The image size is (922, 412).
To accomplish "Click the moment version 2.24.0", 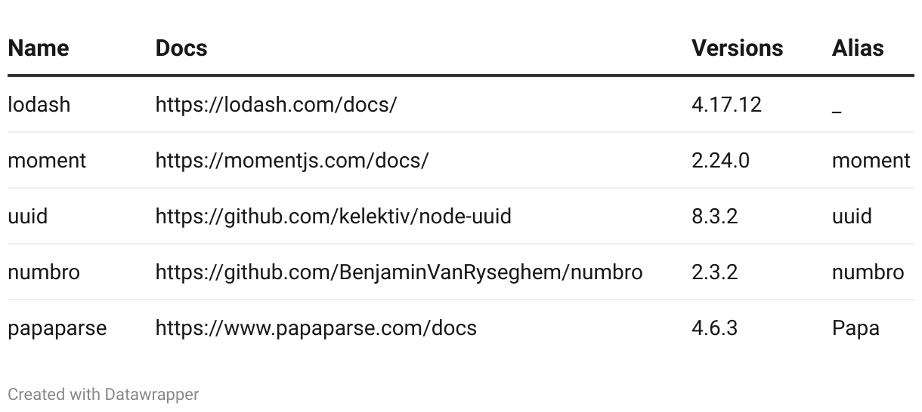I will pos(720,160).
